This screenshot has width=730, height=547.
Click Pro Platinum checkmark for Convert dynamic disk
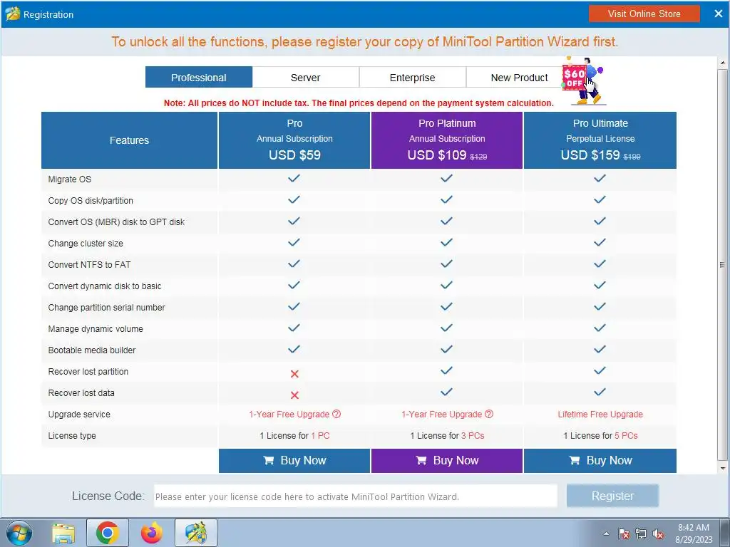[x=446, y=285]
